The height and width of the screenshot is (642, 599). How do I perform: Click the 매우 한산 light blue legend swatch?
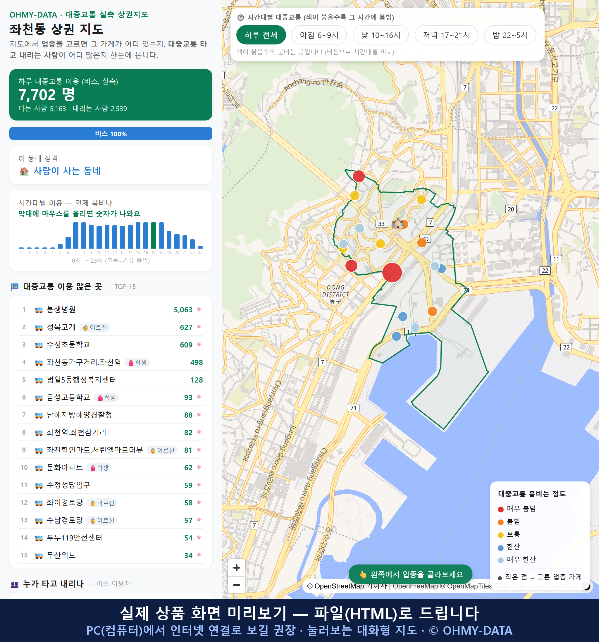click(x=501, y=560)
